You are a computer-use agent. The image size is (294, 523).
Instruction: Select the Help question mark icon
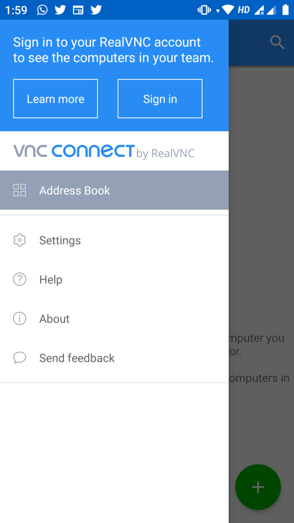point(19,279)
